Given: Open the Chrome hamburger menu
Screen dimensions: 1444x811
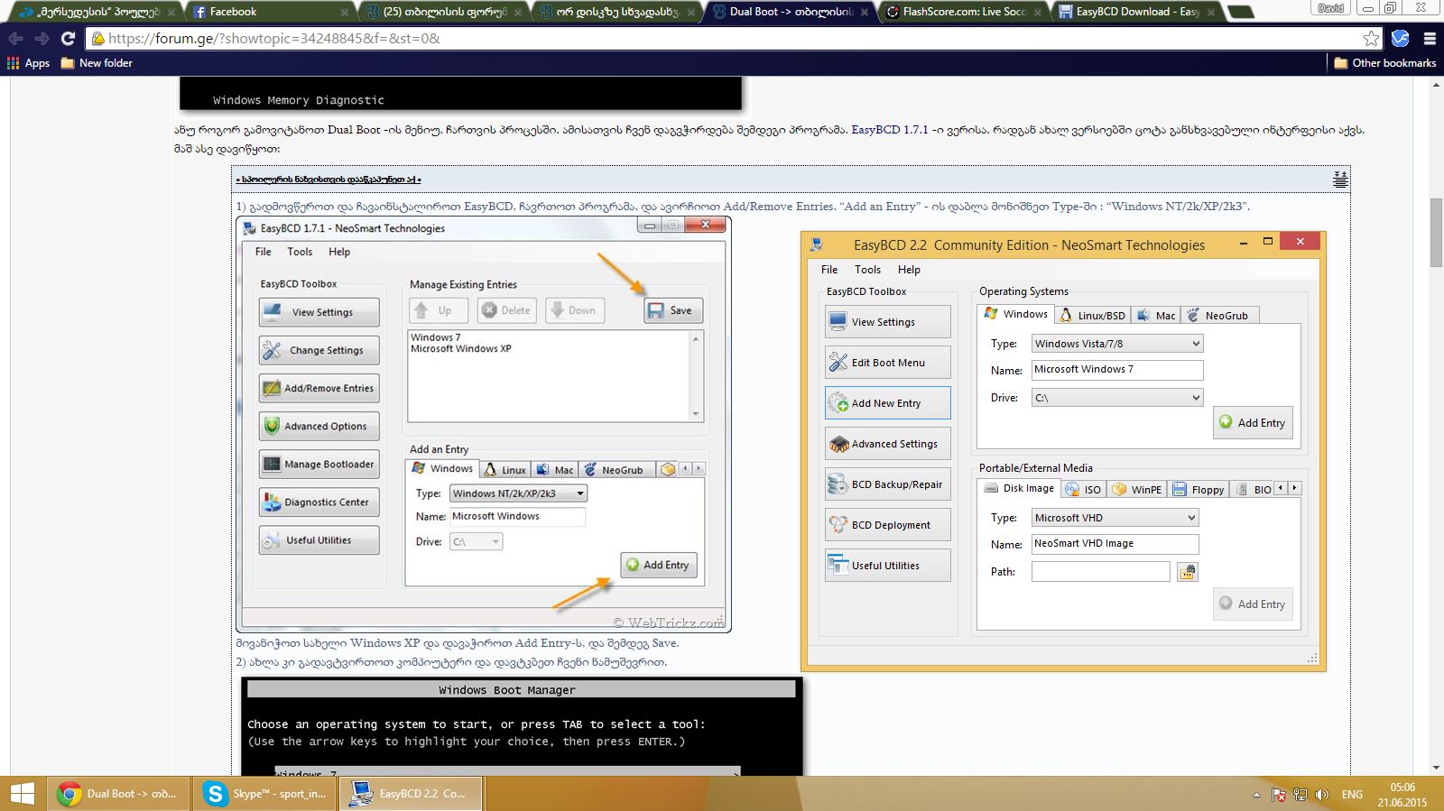Looking at the screenshot, I should pyautogui.click(x=1430, y=39).
